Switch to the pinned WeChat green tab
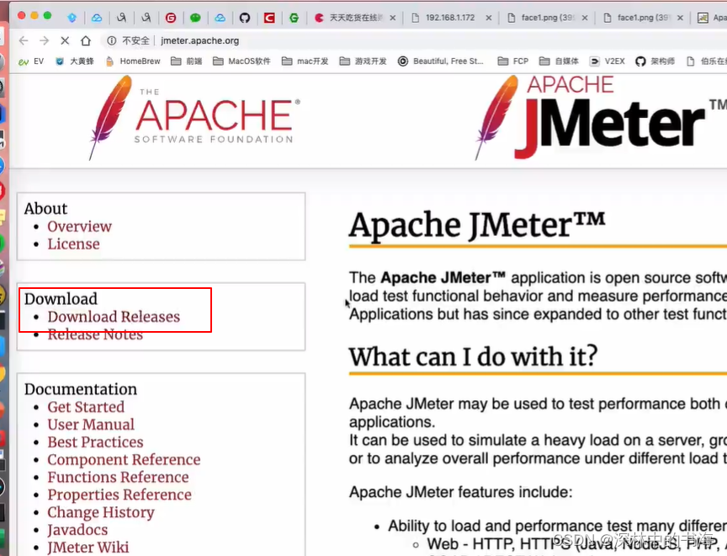 point(195,18)
